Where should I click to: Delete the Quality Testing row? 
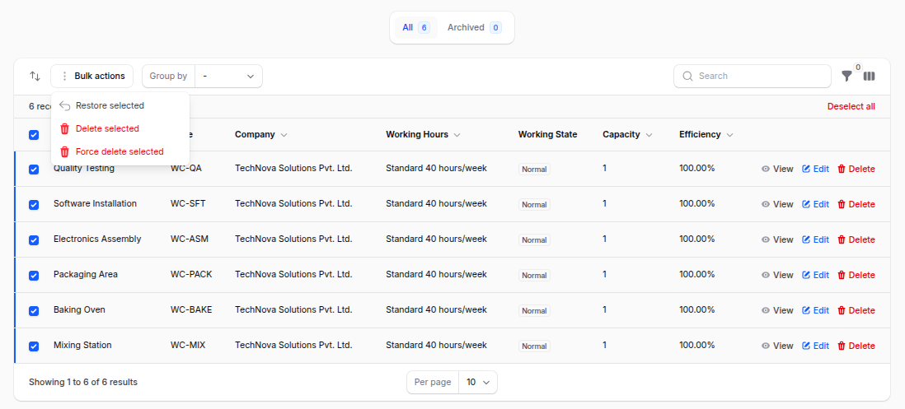[856, 169]
